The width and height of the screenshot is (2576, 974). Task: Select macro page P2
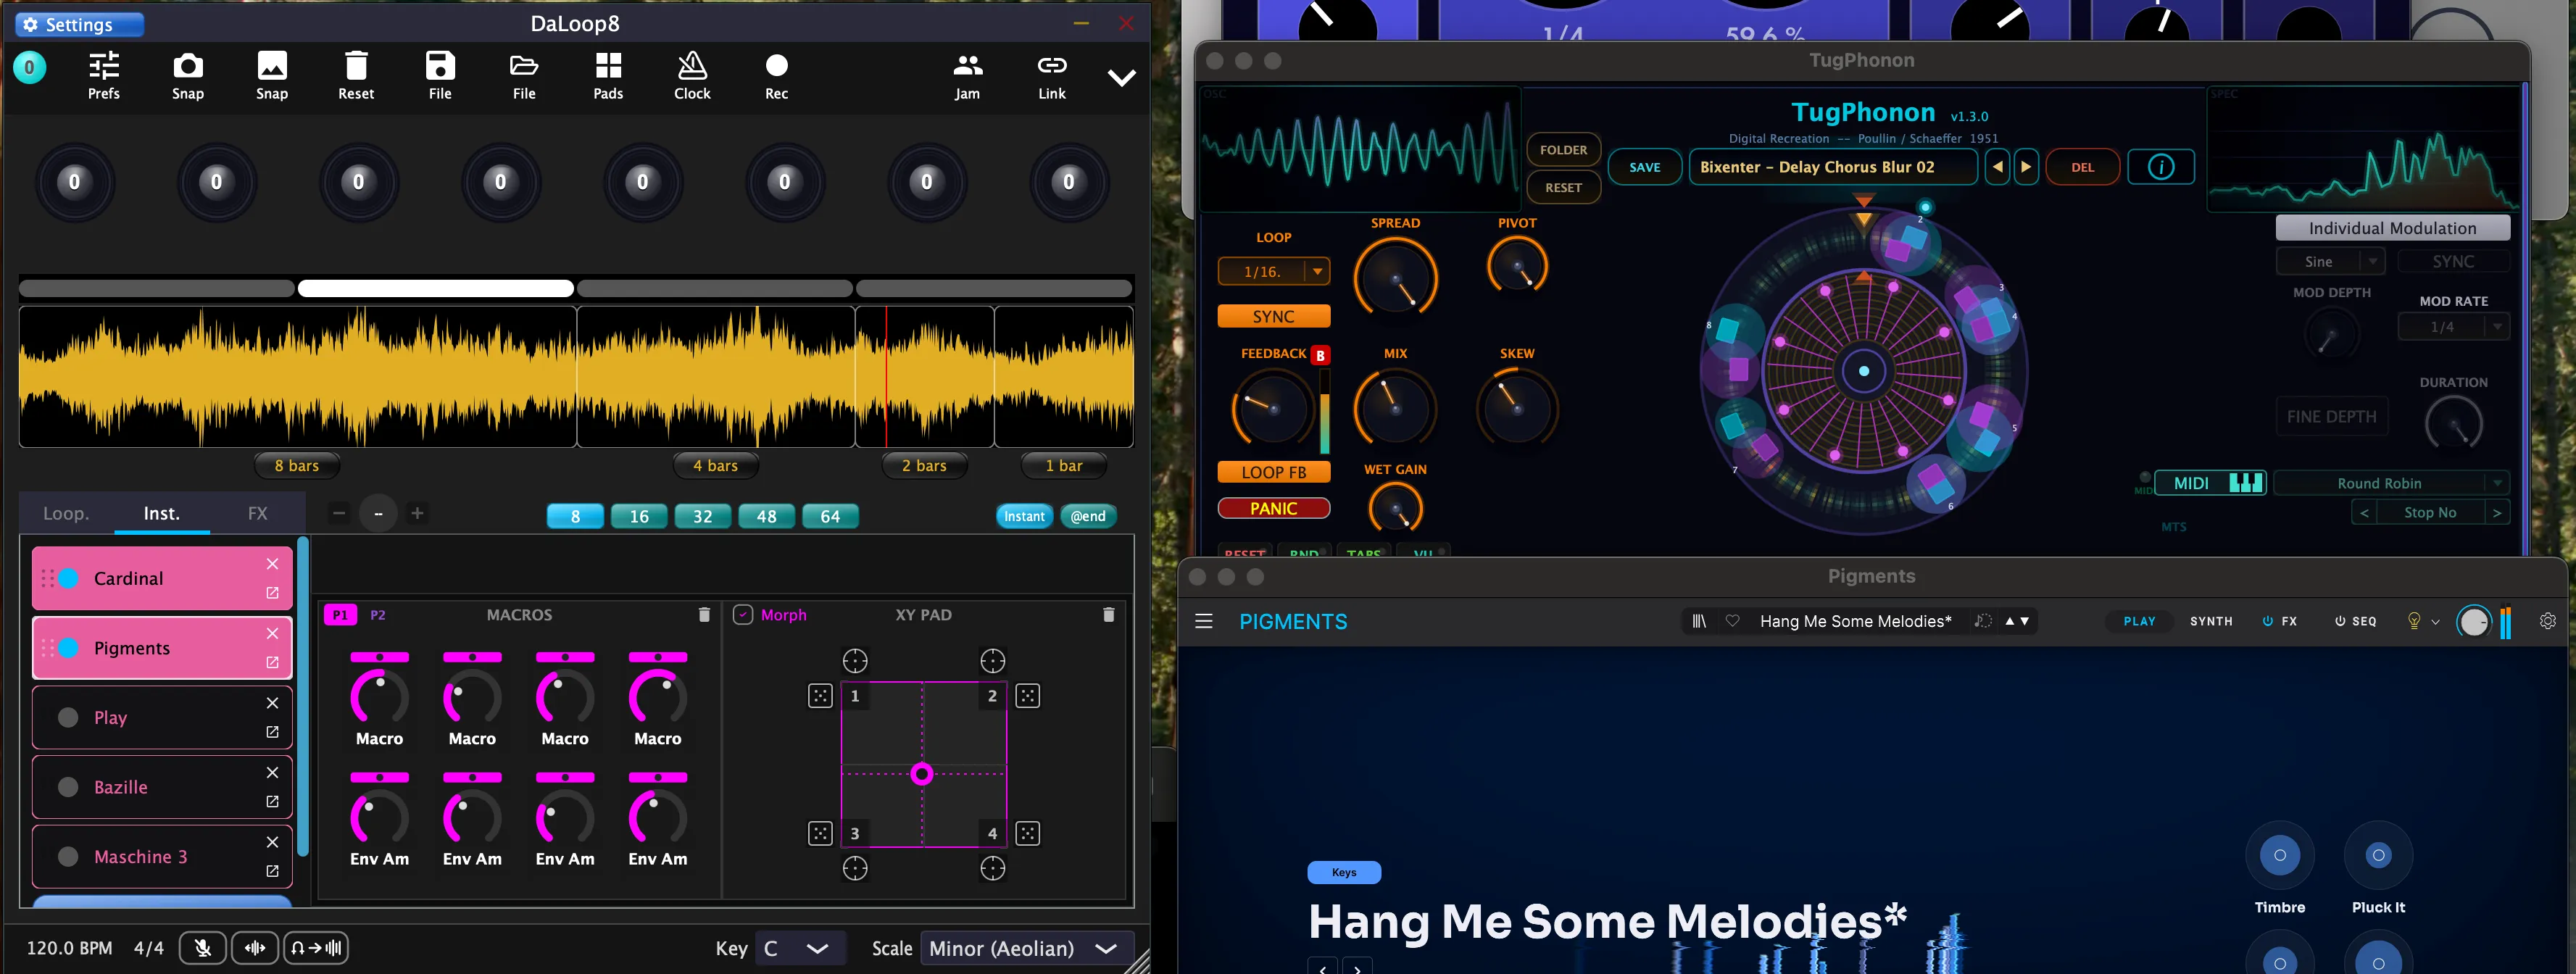[x=378, y=615]
